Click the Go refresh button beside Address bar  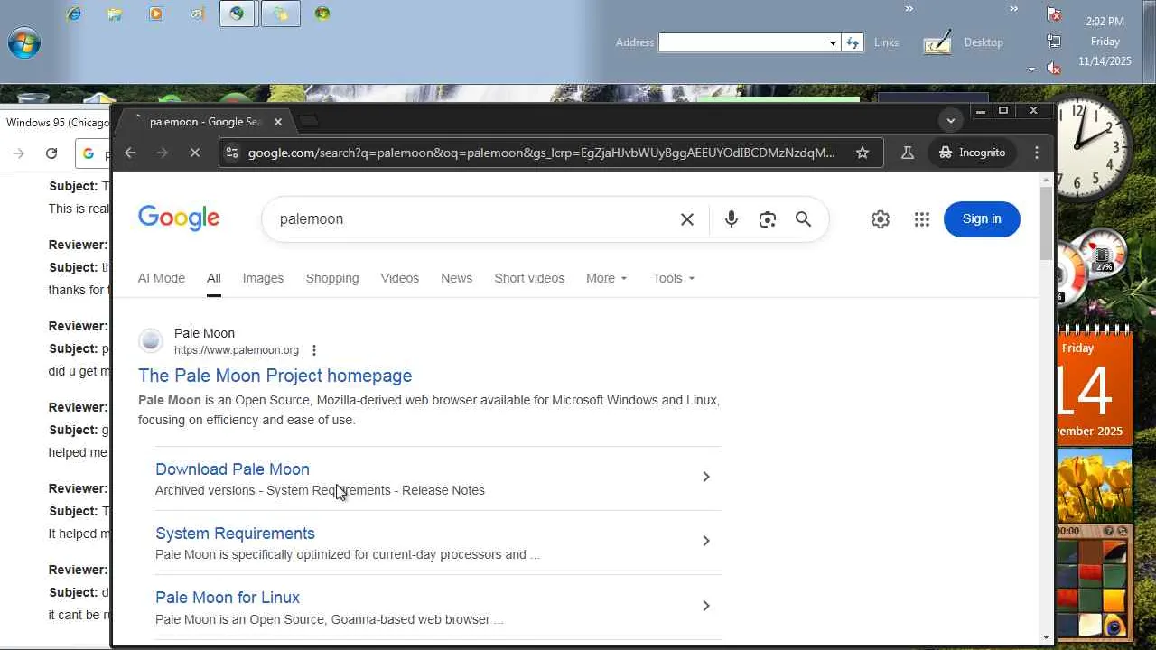(853, 42)
